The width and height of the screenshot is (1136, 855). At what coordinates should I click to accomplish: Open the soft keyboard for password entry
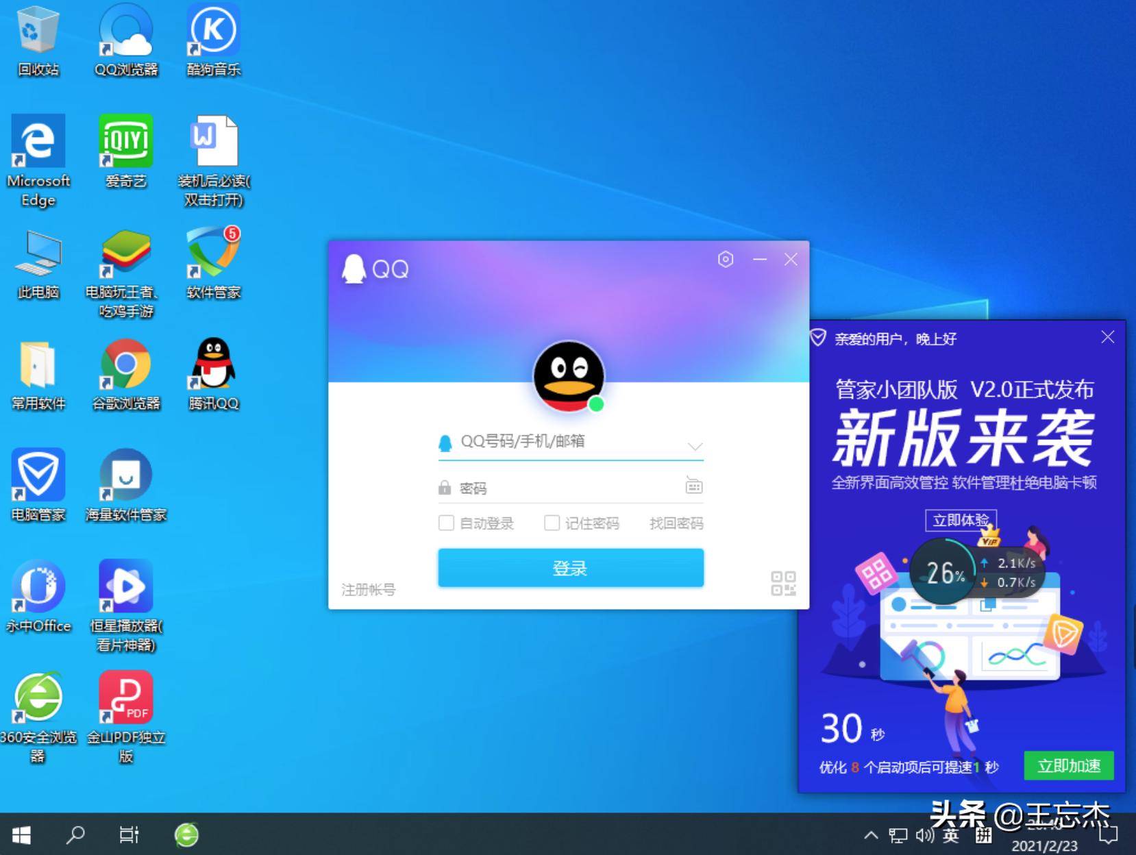[x=694, y=486]
